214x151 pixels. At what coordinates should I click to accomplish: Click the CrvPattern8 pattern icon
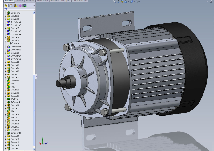click(x=9, y=59)
